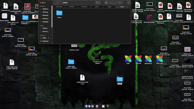Viewport: 194px width, 109px height.
Task: Switch to the Contents tab
Action: point(72,7)
